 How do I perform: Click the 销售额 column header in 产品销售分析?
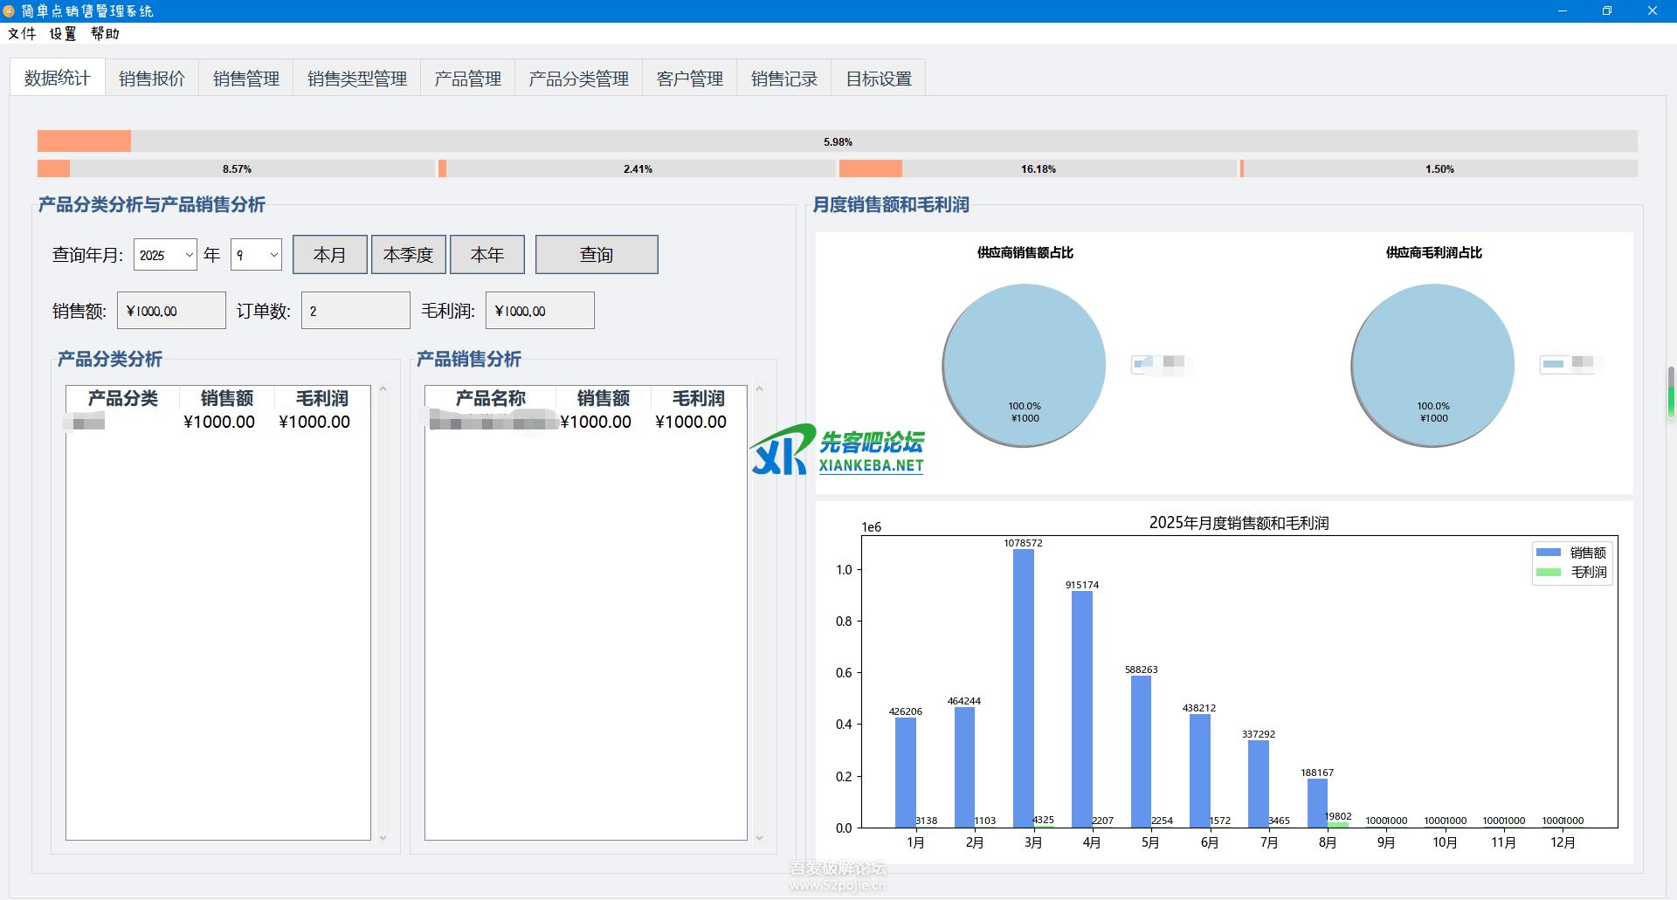click(x=603, y=399)
